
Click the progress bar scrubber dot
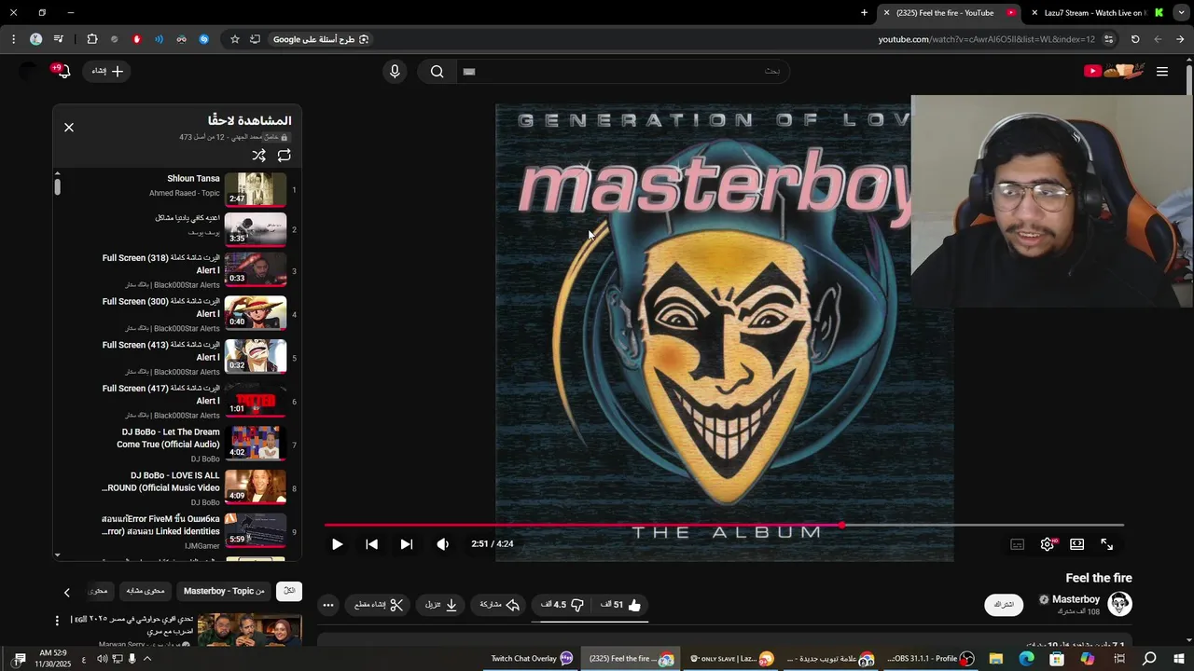(842, 526)
